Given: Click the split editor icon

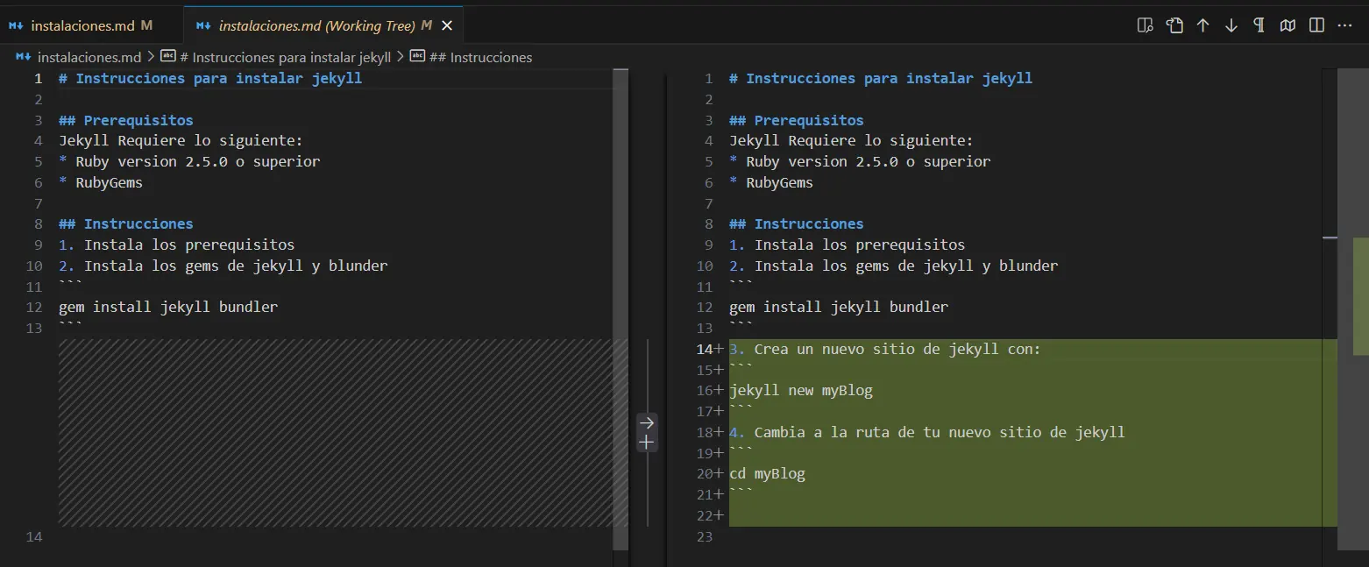Looking at the screenshot, I should 1316,25.
